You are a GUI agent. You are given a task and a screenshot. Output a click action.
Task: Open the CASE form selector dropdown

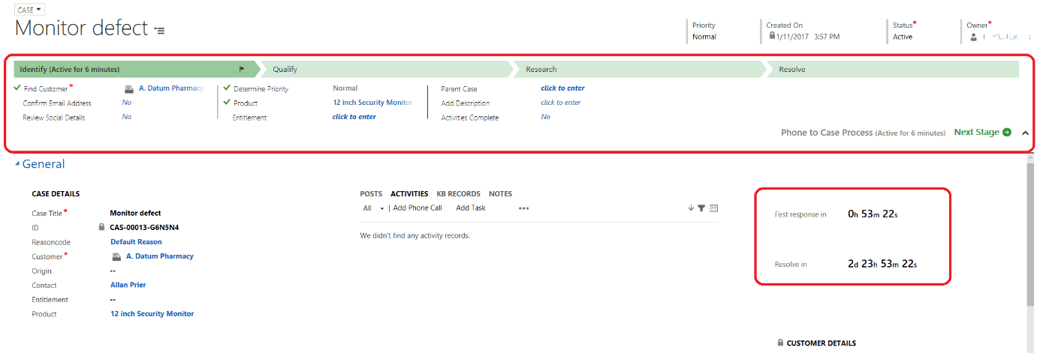(x=30, y=10)
